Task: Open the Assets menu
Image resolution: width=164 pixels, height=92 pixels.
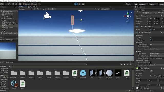Action: 5,1
